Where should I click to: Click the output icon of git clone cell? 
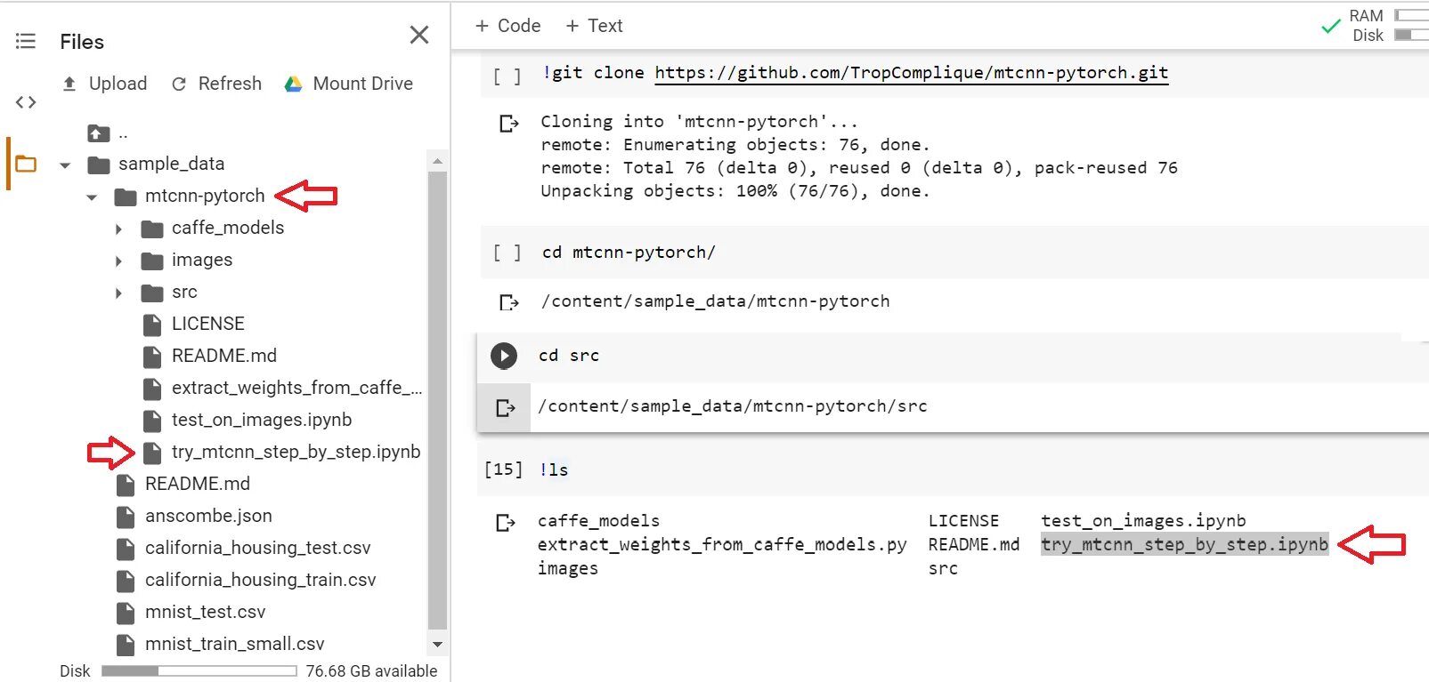tap(508, 123)
